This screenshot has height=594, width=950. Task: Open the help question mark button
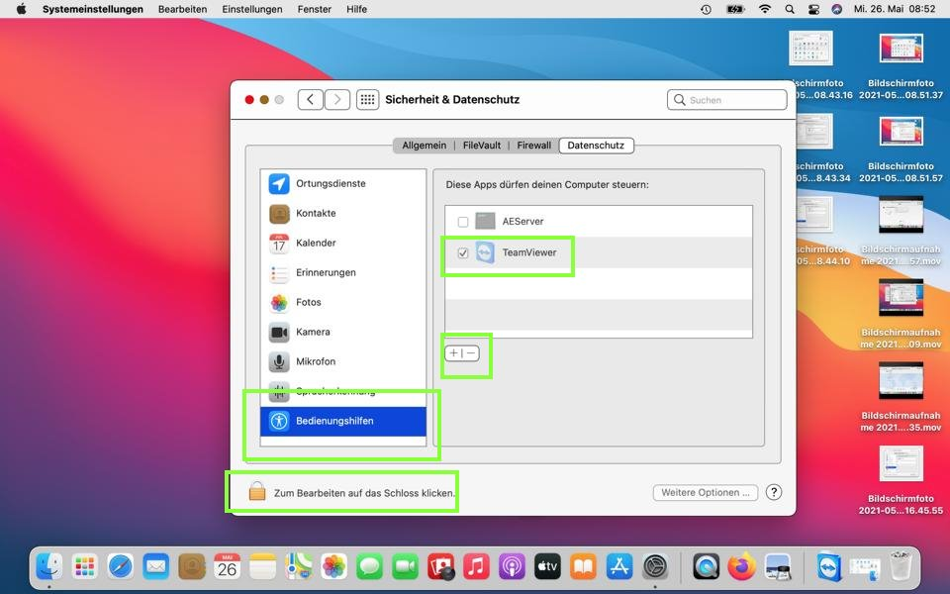[774, 492]
